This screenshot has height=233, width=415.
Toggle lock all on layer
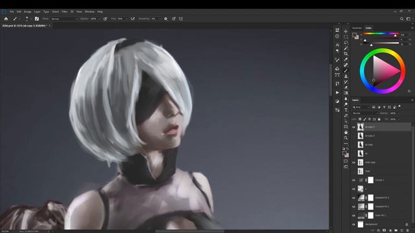[x=379, y=119]
